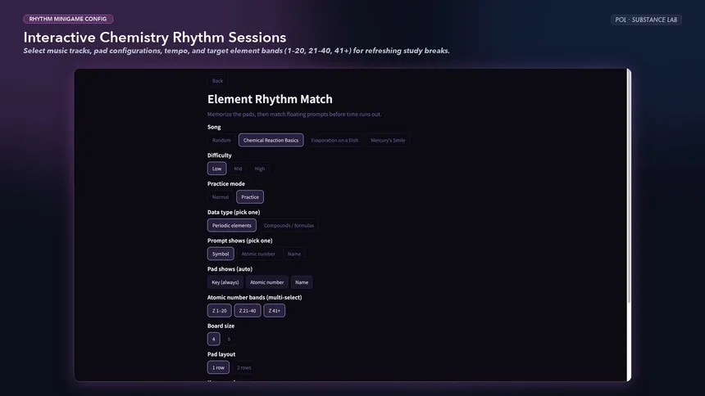
Task: Enable Practice mode option
Action: pos(250,196)
